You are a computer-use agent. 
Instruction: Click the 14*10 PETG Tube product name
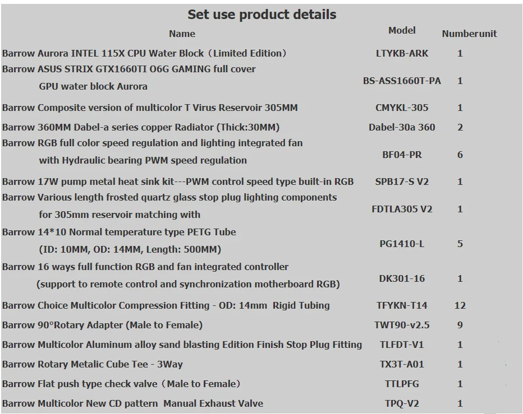point(119,240)
